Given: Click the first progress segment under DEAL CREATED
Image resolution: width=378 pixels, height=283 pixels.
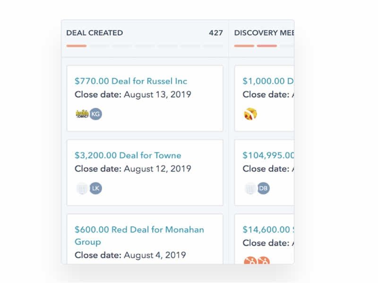Looking at the screenshot, I should [x=76, y=46].
